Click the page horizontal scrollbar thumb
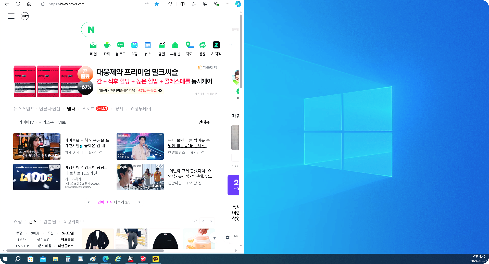489x264 pixels. pos(85,250)
